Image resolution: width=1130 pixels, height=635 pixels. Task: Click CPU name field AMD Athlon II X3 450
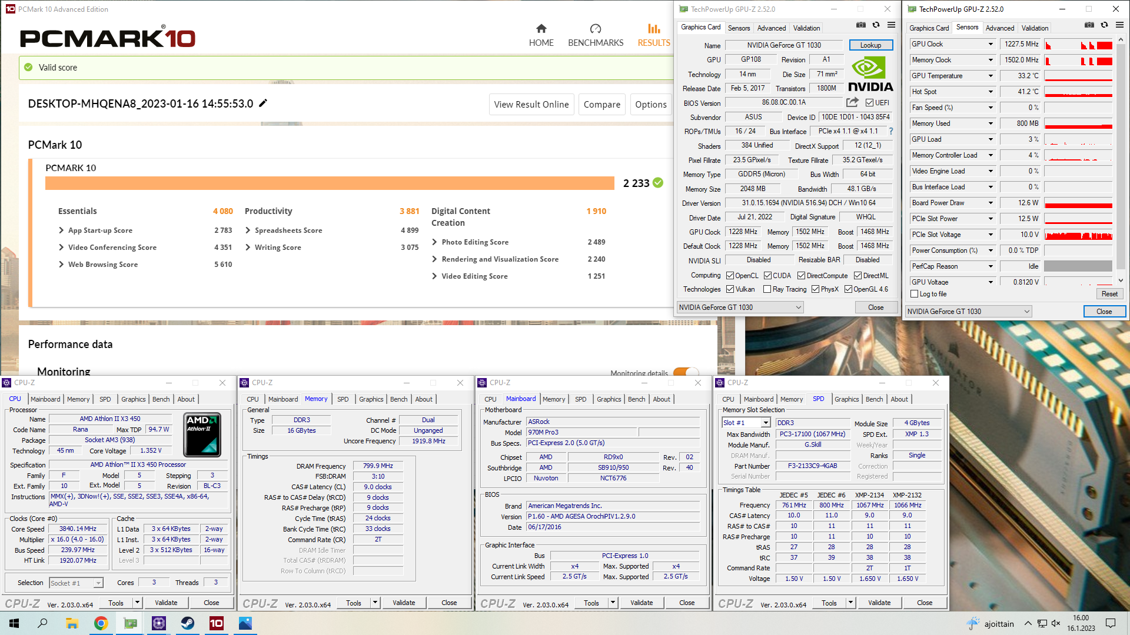(x=110, y=419)
